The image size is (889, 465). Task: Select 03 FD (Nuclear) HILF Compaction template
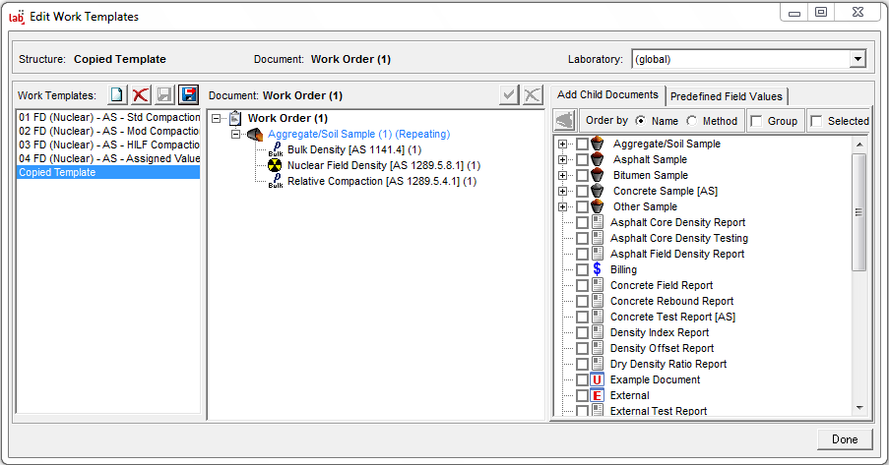click(108, 145)
